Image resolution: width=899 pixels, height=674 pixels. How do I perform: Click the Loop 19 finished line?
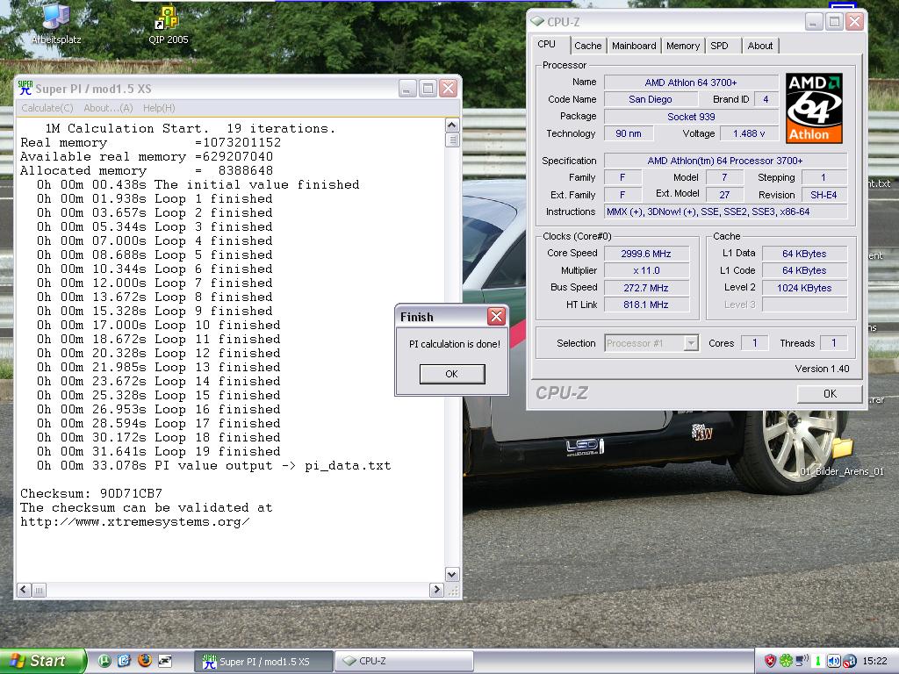click(158, 451)
